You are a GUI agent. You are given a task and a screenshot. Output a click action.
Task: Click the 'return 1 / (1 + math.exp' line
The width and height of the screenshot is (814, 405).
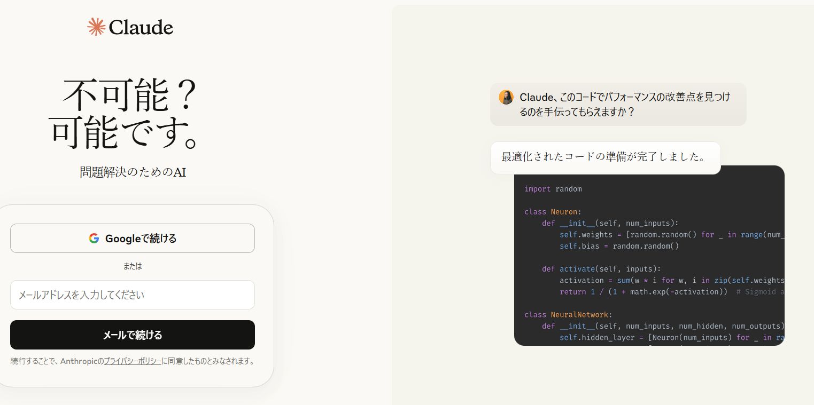pyautogui.click(x=643, y=292)
